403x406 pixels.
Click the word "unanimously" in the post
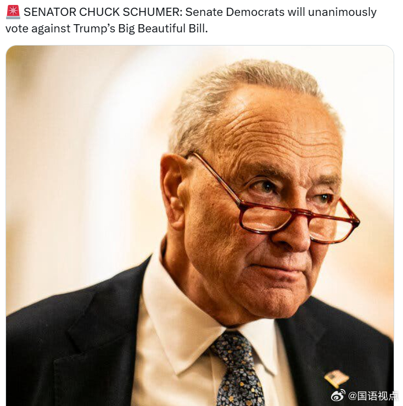point(342,12)
